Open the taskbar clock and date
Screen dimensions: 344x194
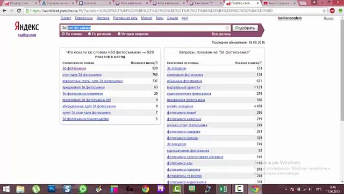tap(333, 189)
